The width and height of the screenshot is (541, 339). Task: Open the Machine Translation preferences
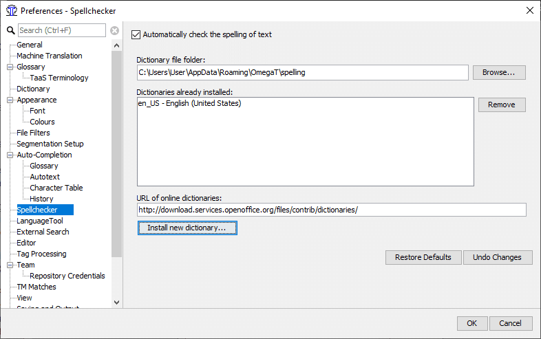click(x=49, y=56)
